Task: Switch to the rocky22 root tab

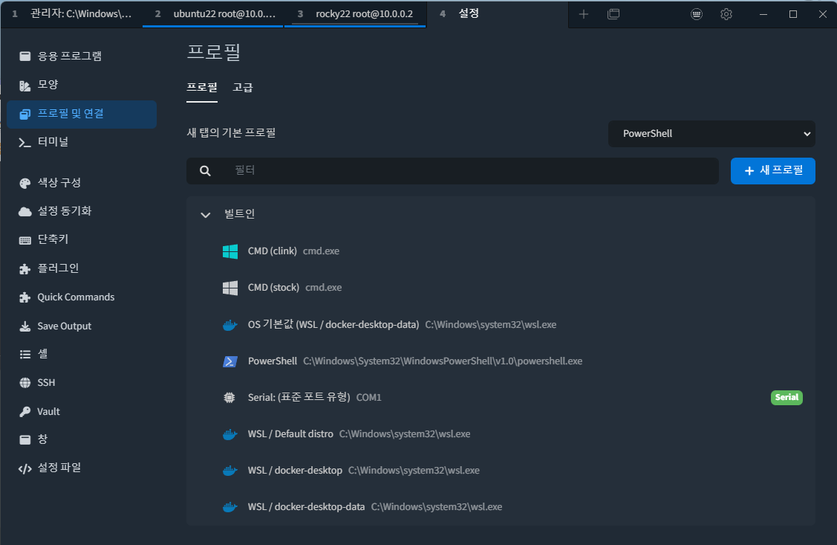Action: (x=355, y=14)
